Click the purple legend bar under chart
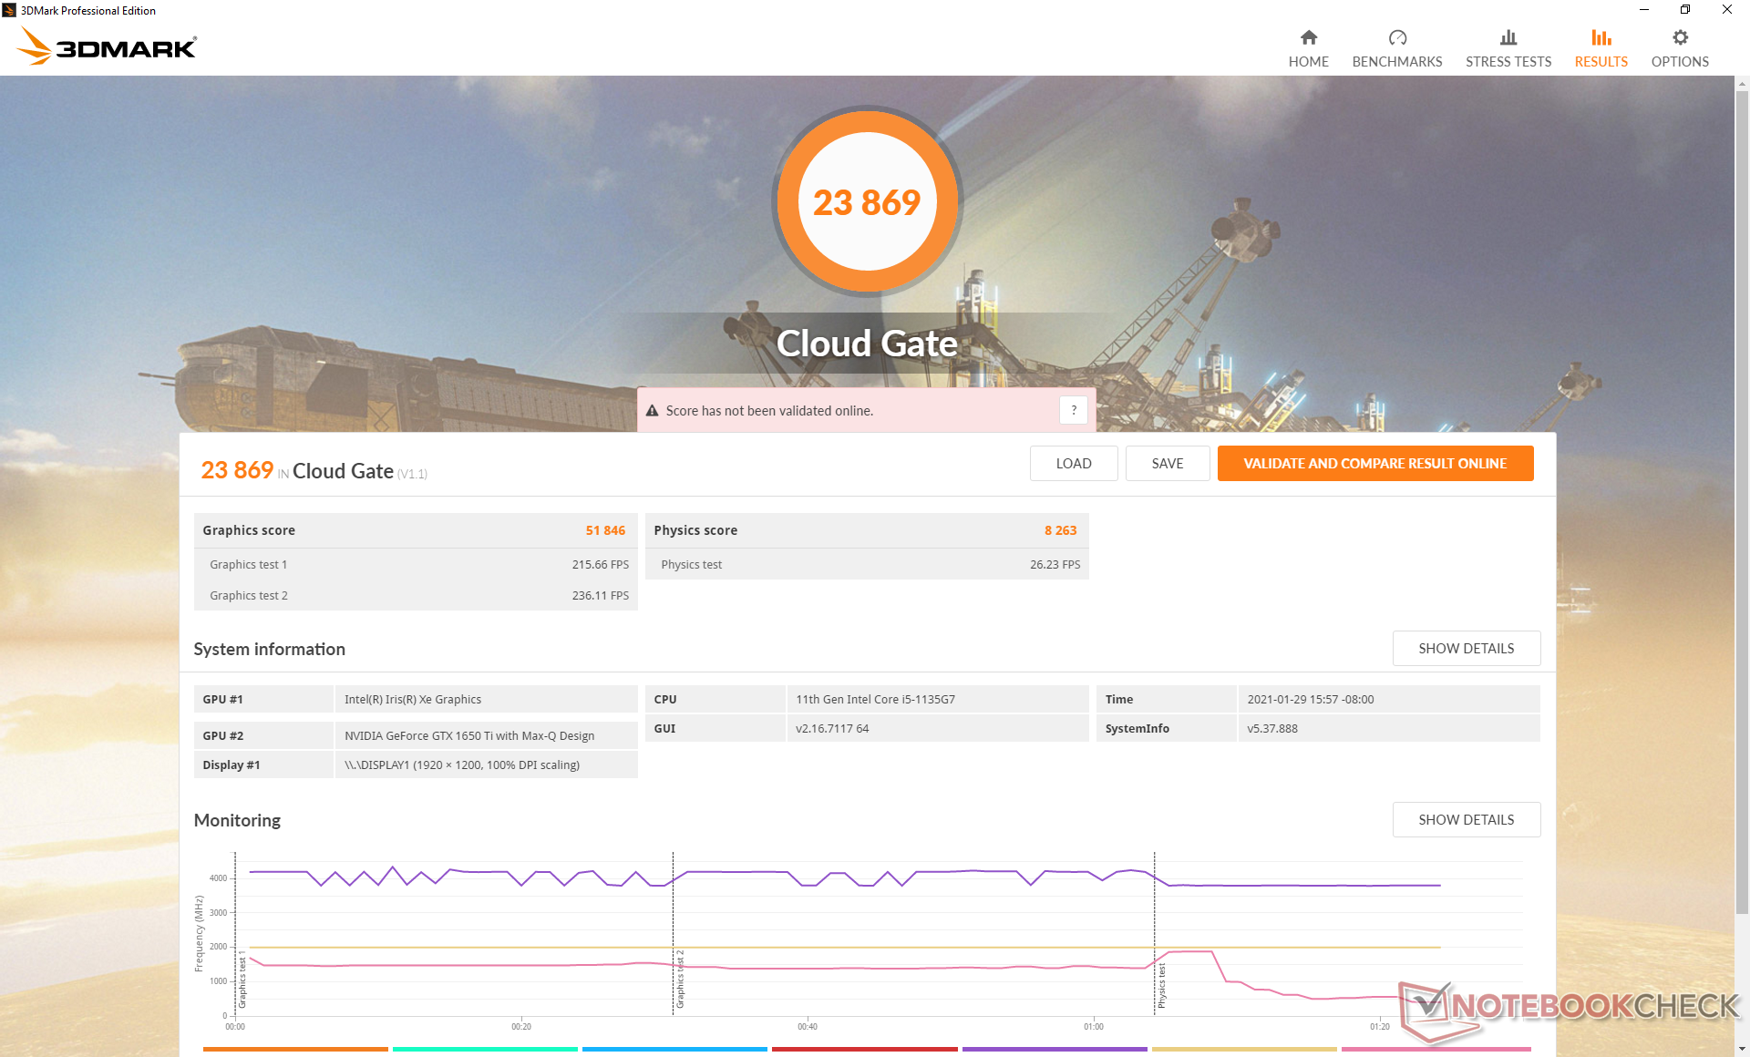The height and width of the screenshot is (1057, 1750). tap(1055, 1049)
